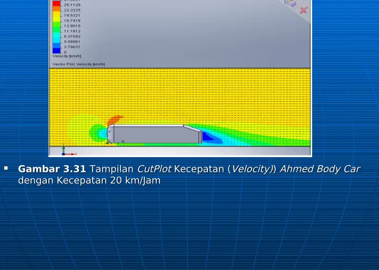The height and width of the screenshot is (270, 379).
Task: Click the italic CutPlot word in caption
Action: click(154, 169)
